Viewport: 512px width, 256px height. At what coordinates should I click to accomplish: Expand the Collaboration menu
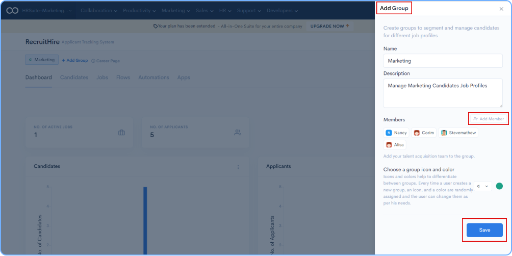click(99, 10)
